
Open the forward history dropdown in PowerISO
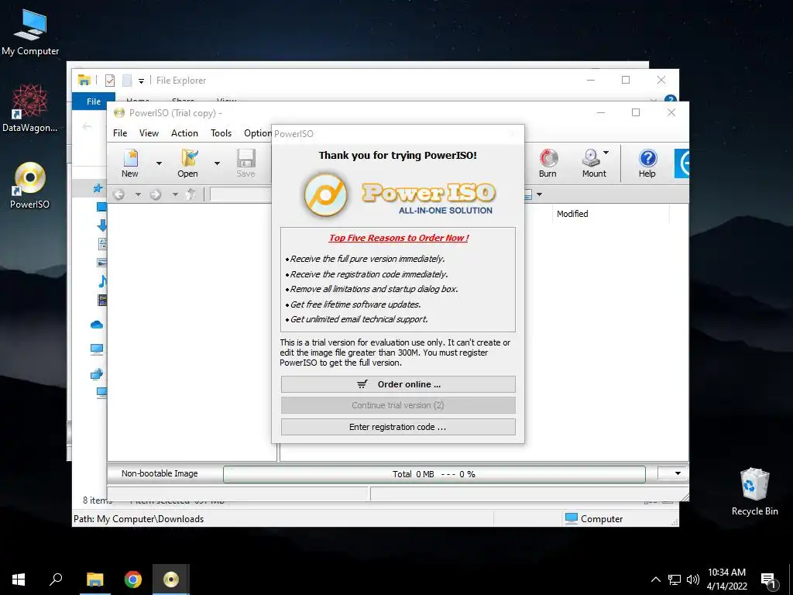pos(175,194)
